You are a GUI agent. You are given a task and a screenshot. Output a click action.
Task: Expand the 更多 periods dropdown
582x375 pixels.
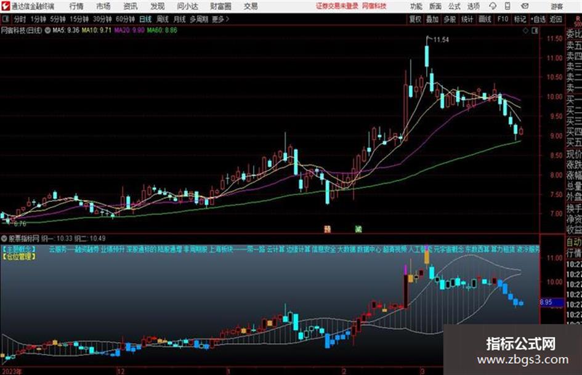coord(220,19)
